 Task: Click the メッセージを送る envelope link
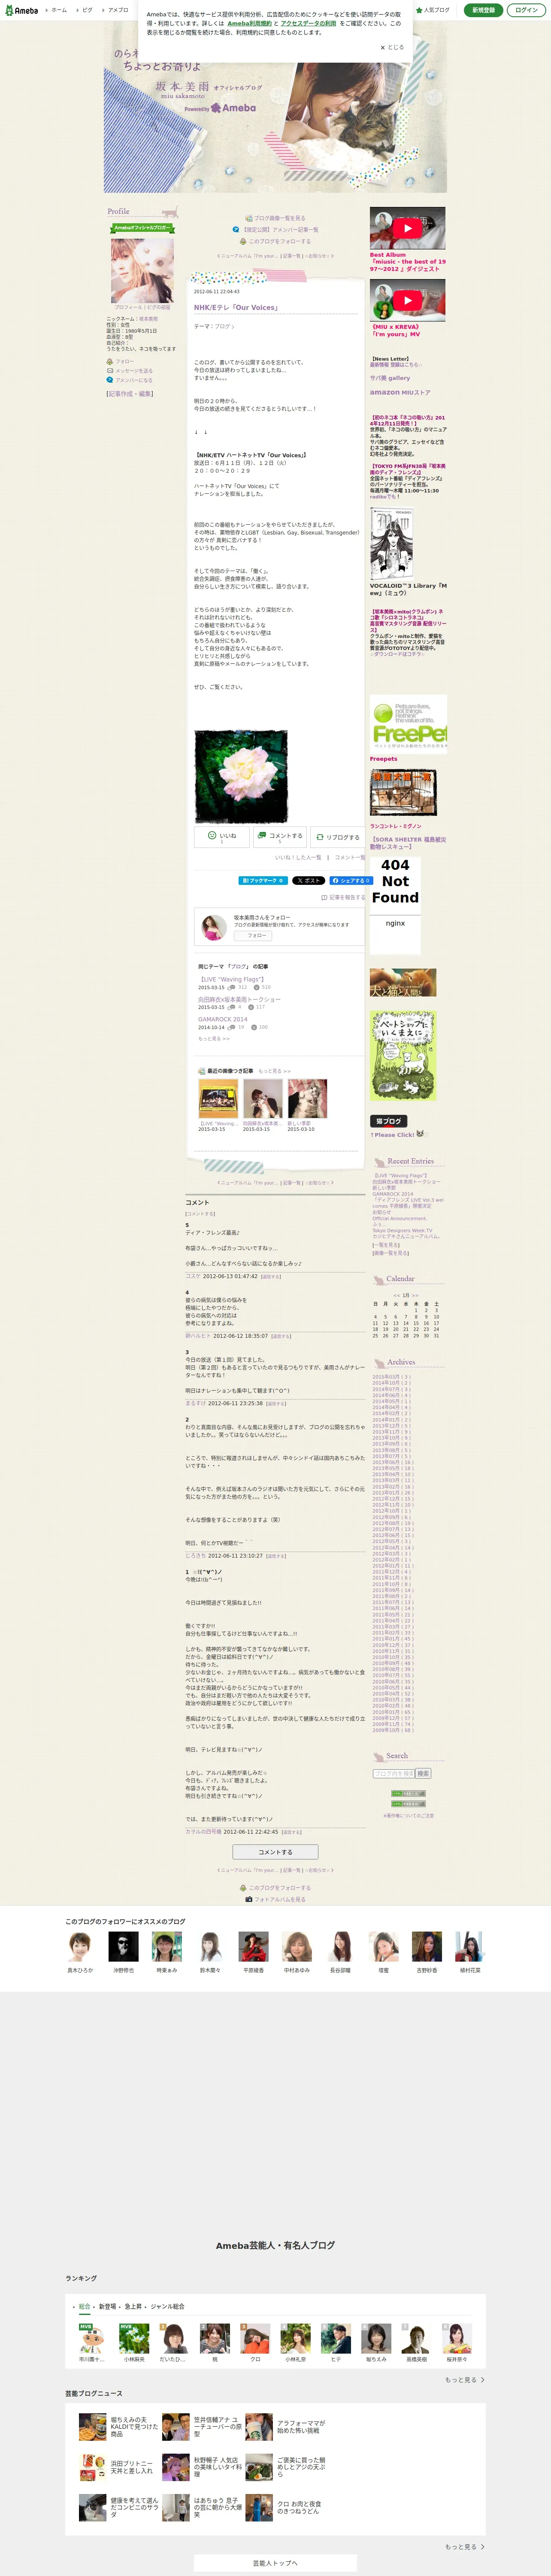point(131,371)
